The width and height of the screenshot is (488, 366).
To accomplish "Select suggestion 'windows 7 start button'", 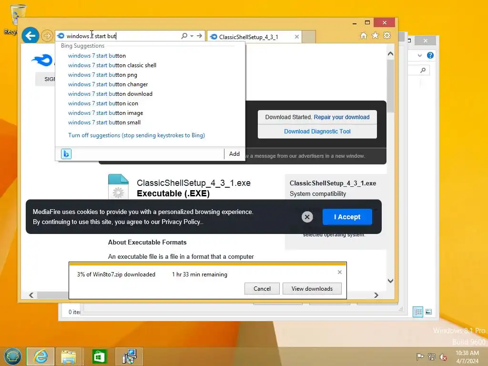I will click(97, 56).
